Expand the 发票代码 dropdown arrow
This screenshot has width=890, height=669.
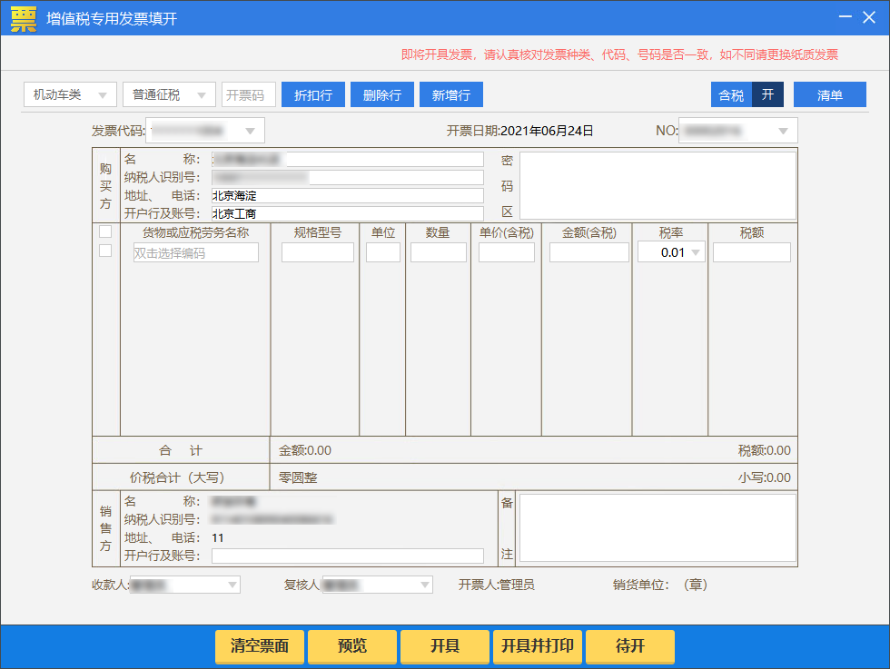click(x=250, y=131)
